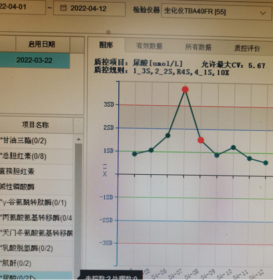This screenshot has height=280, width=273.
Task: Select 碱性磷酸酶 in the item list
Action: (17, 187)
